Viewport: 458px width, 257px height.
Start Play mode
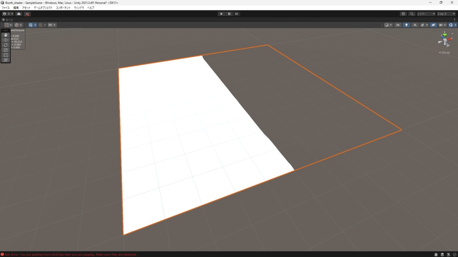221,14
